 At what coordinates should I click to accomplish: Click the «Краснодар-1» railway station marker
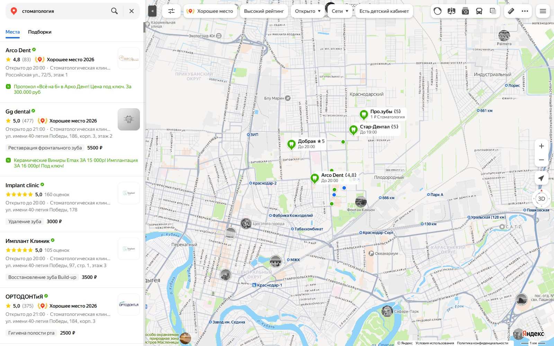click(254, 285)
